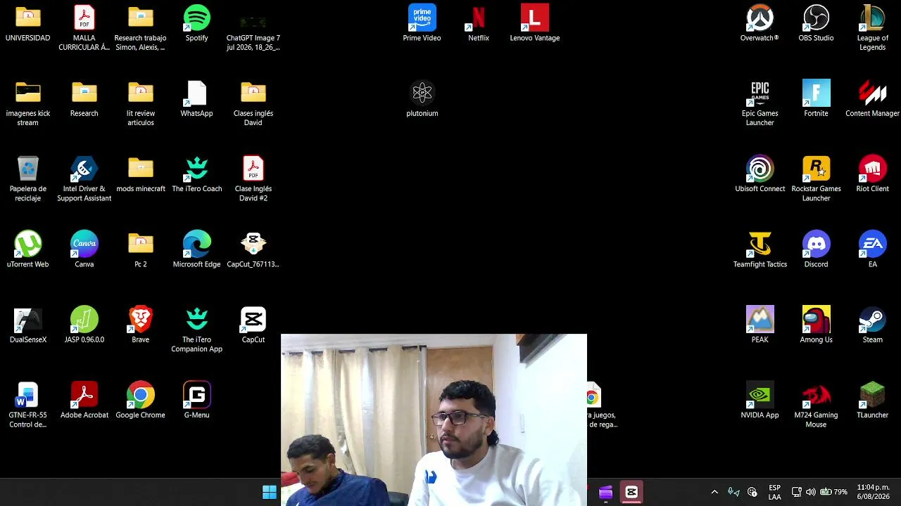This screenshot has height=506, width=901.
Task: Open the ESP LAA language switcher
Action: click(x=774, y=492)
